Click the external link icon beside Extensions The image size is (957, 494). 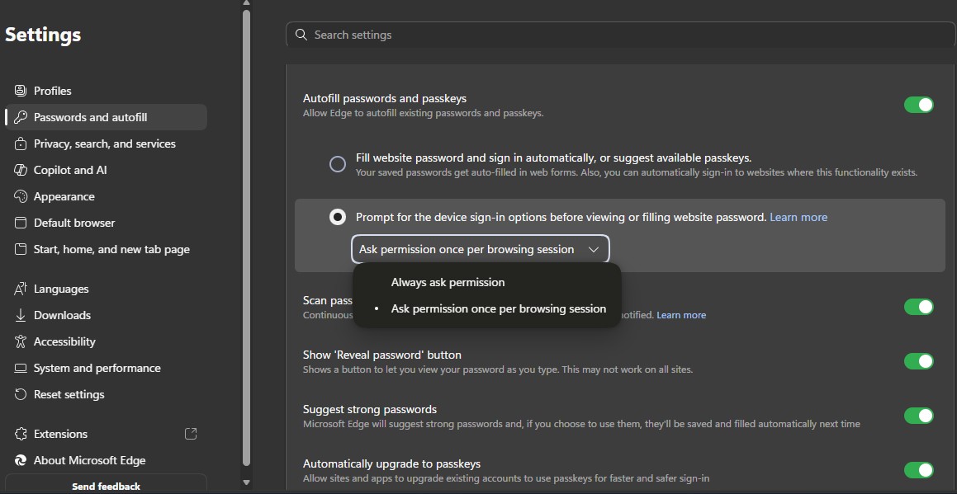coord(191,434)
